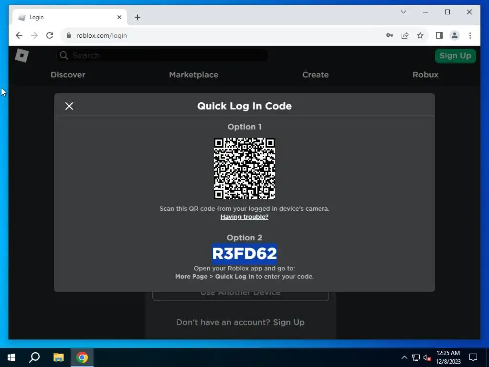Image resolution: width=489 pixels, height=367 pixels.
Task: Click the Having trouble? link
Action: tap(244, 216)
